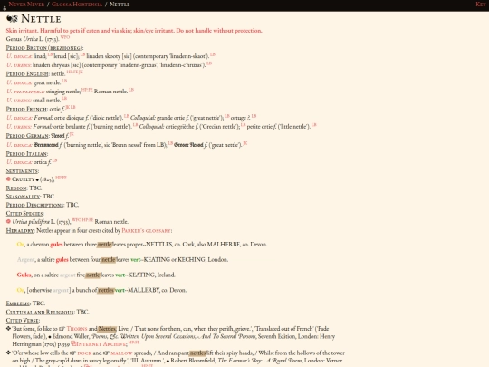Follow the mallow cross-reference link
489x367 pixels.
click(x=121, y=353)
